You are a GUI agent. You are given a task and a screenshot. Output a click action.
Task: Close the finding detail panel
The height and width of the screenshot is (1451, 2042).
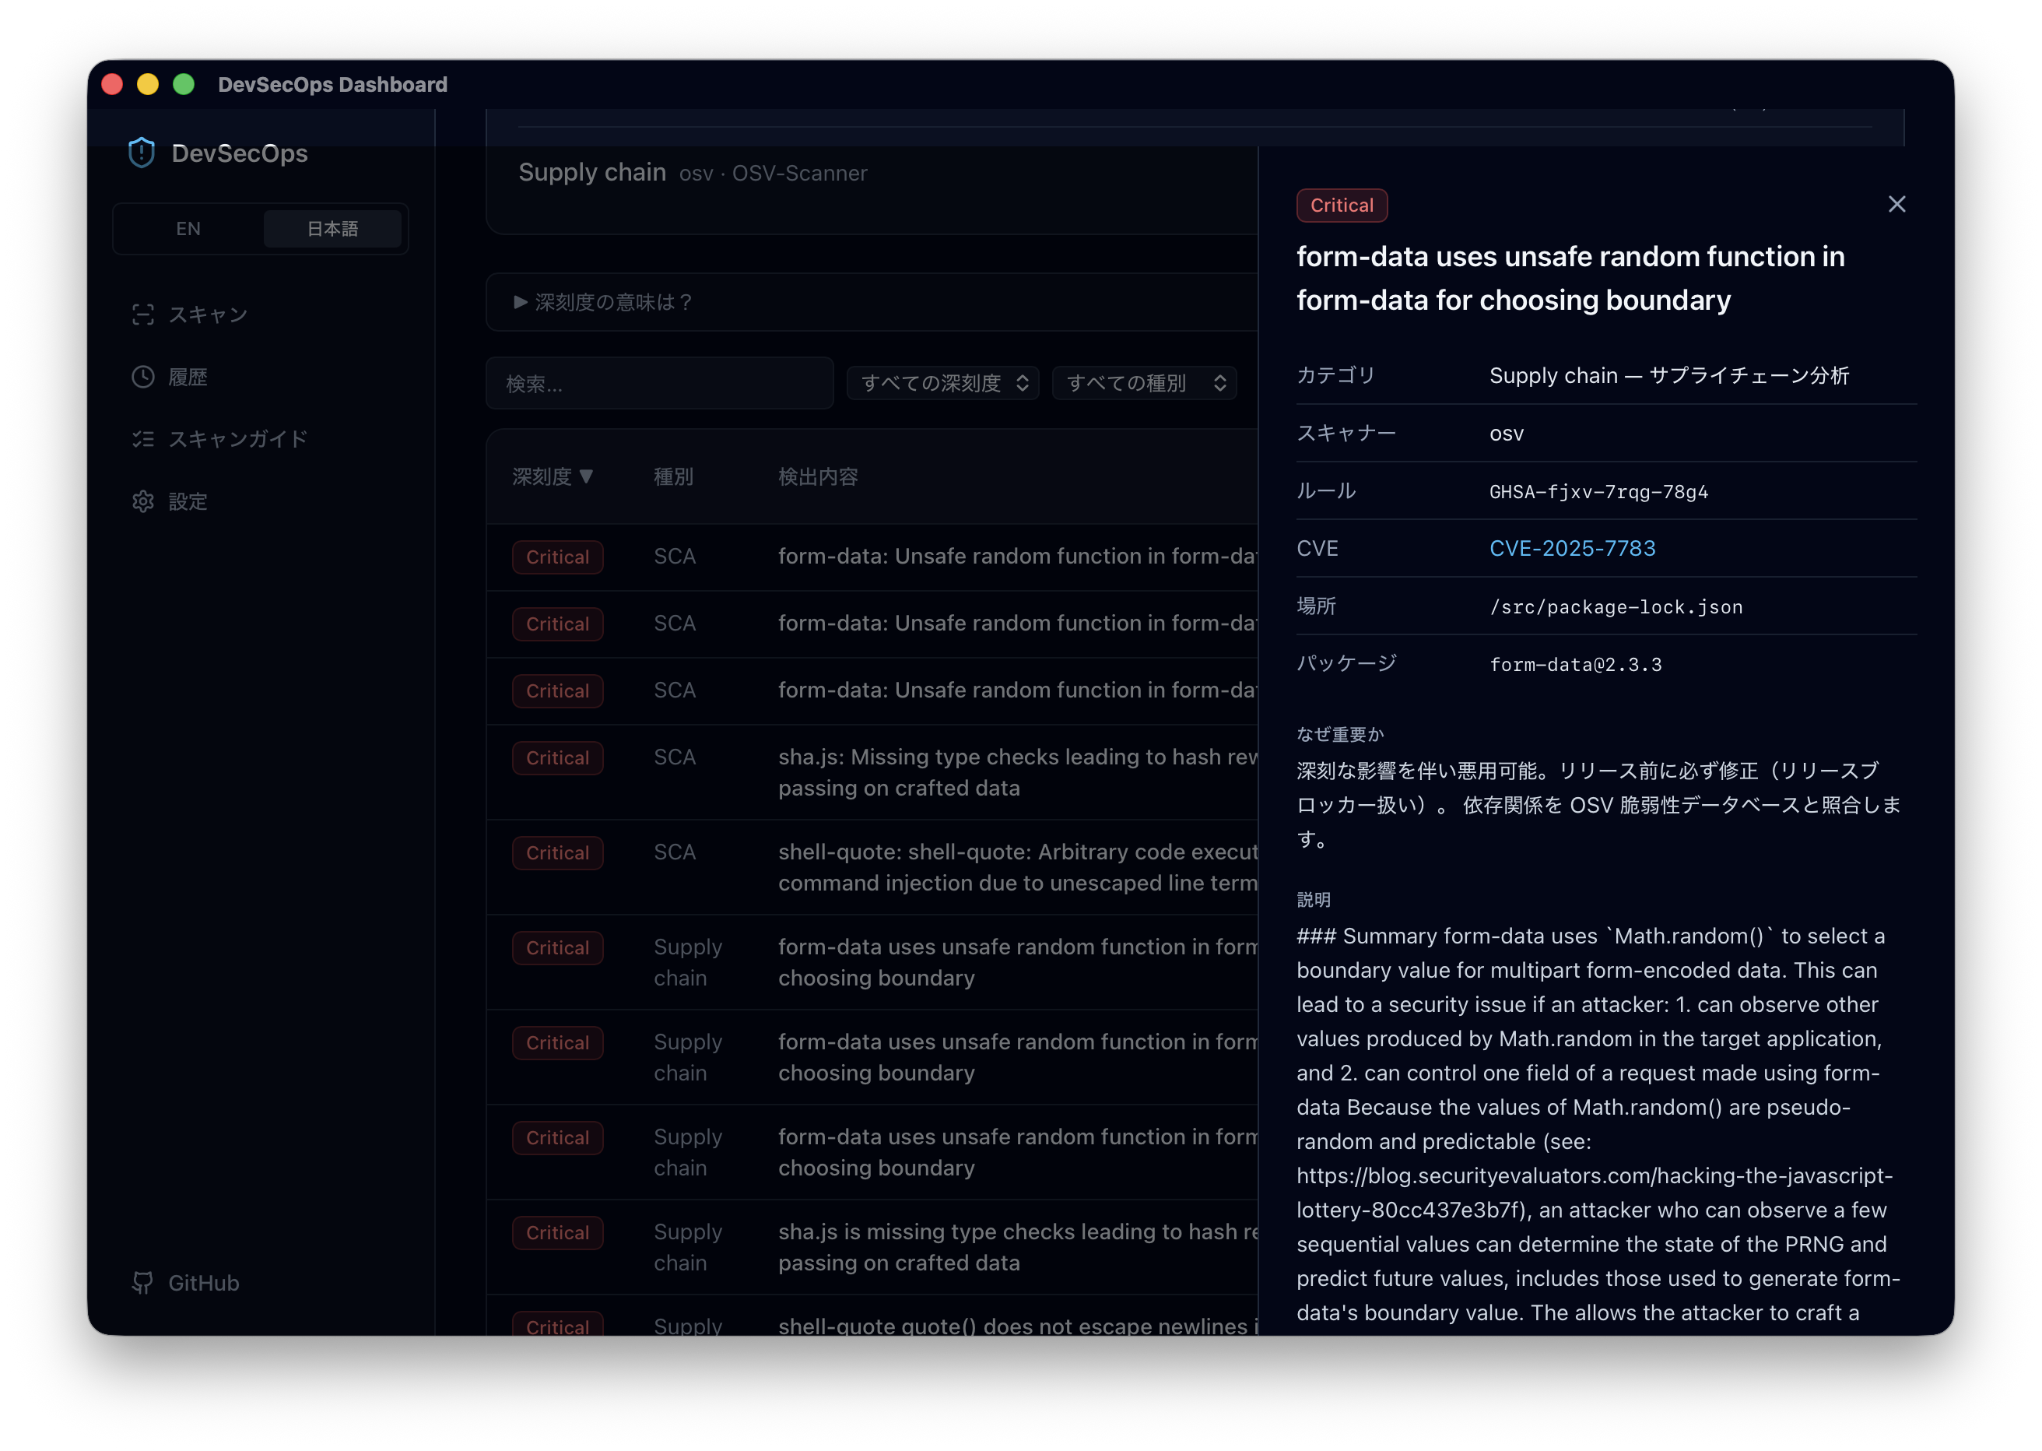(x=1897, y=205)
